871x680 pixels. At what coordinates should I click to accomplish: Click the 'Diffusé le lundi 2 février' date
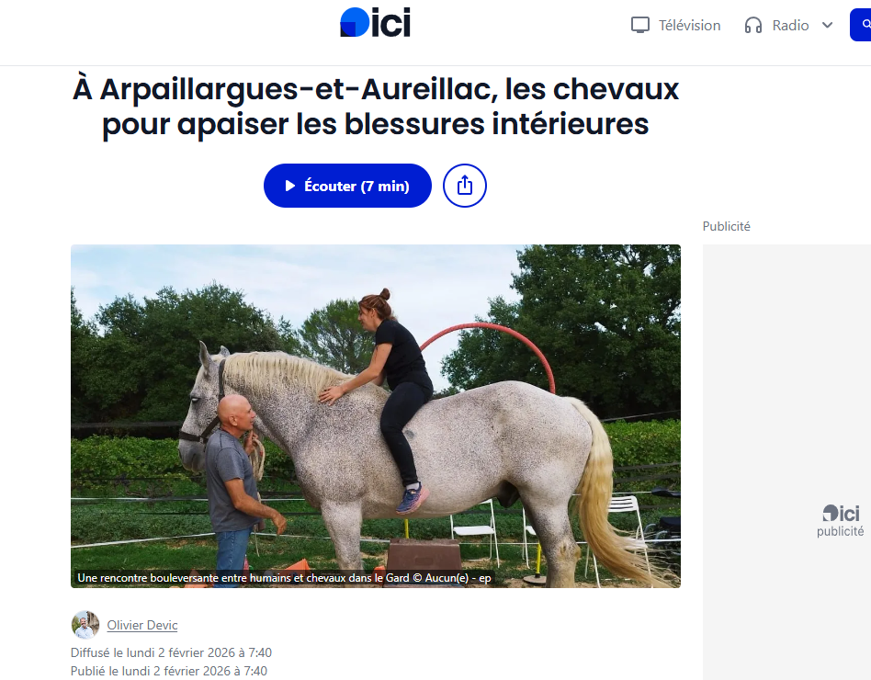pyautogui.click(x=171, y=652)
